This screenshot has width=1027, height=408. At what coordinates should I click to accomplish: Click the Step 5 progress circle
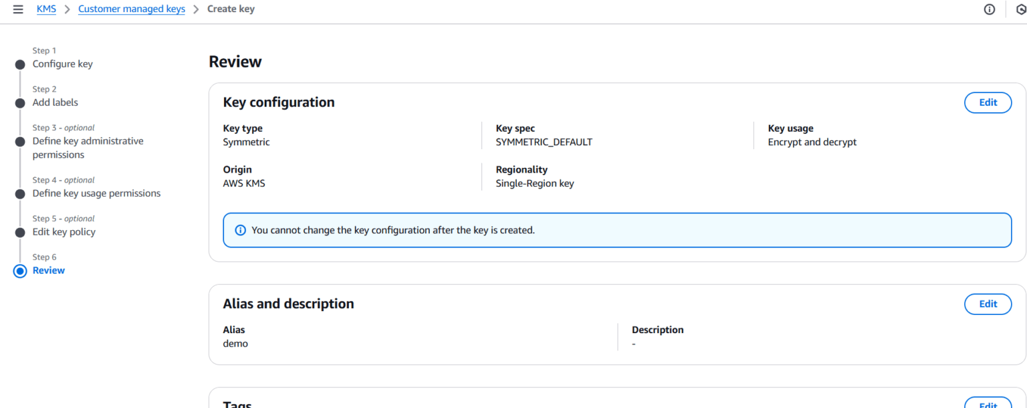pyautogui.click(x=20, y=232)
